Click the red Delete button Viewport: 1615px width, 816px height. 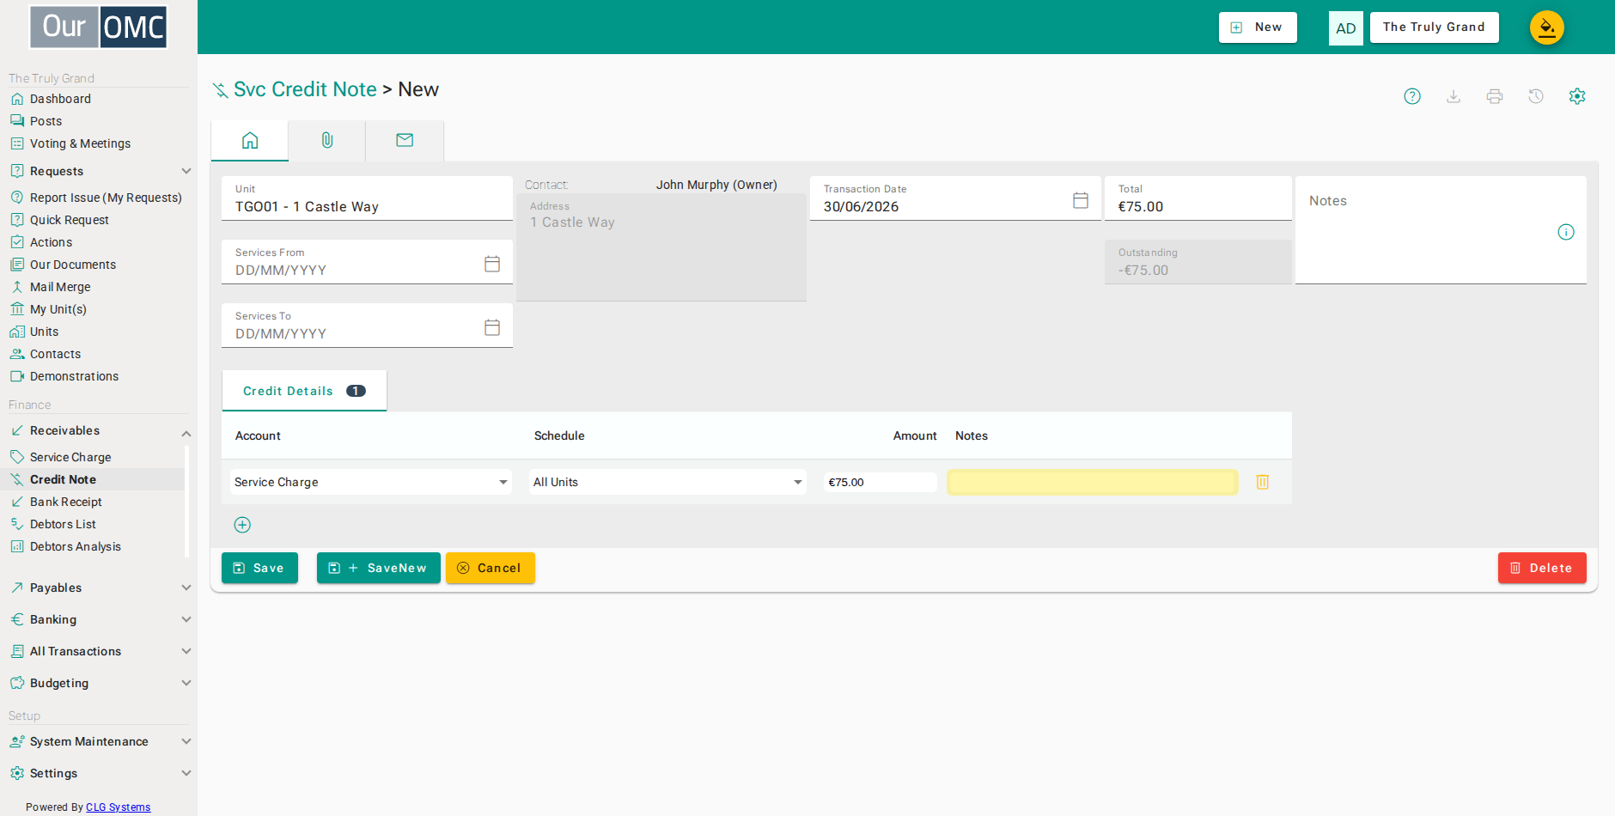point(1542,568)
